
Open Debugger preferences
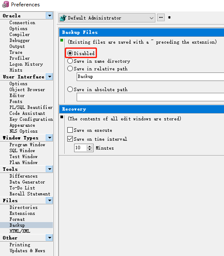pos(19,40)
